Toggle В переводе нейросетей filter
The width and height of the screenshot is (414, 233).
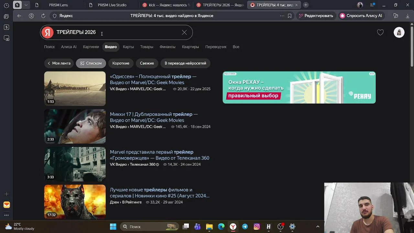pyautogui.click(x=185, y=63)
